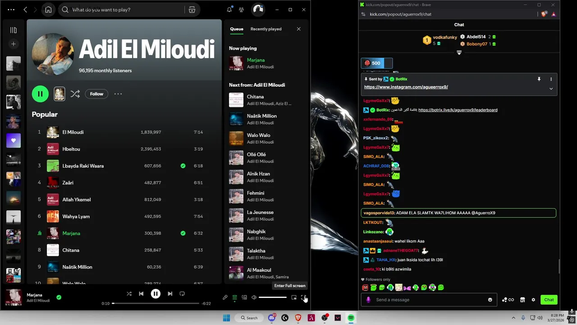Viewport: 577px width, 325px height.
Task: Toggle the Queue view button in the player bar
Action: 235,297
